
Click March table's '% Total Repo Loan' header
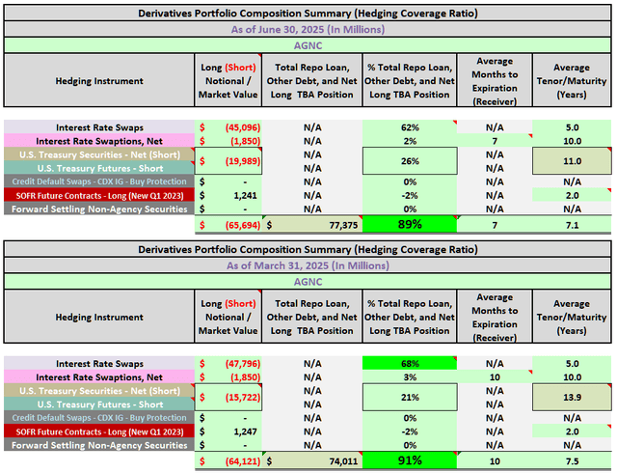click(410, 317)
